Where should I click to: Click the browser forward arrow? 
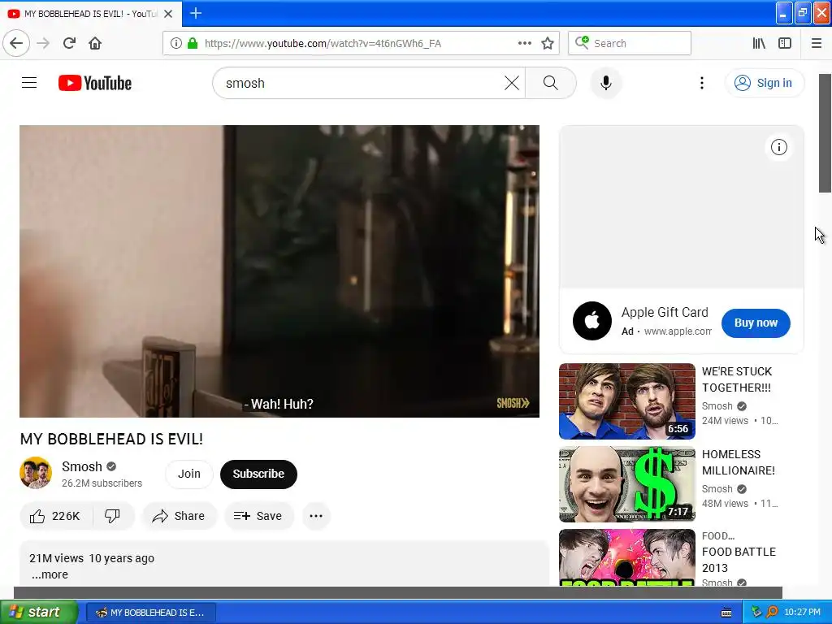point(43,43)
